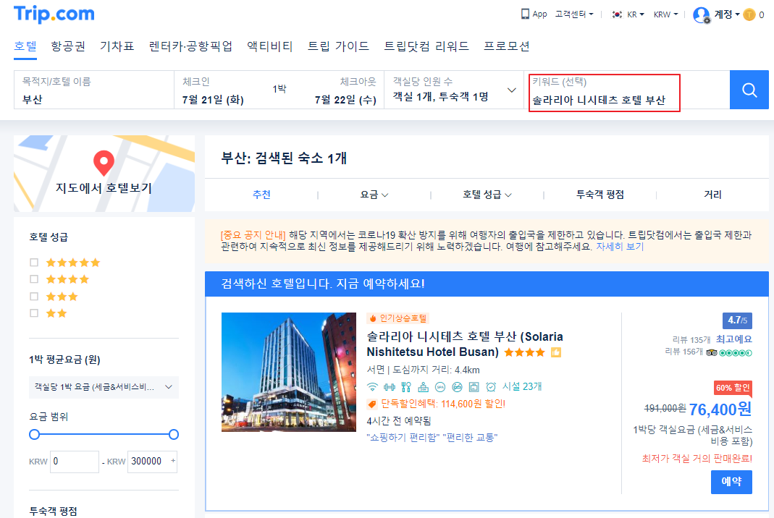Screen dimensions: 774x518
Task: Click the Trip.com logo
Action: point(54,14)
